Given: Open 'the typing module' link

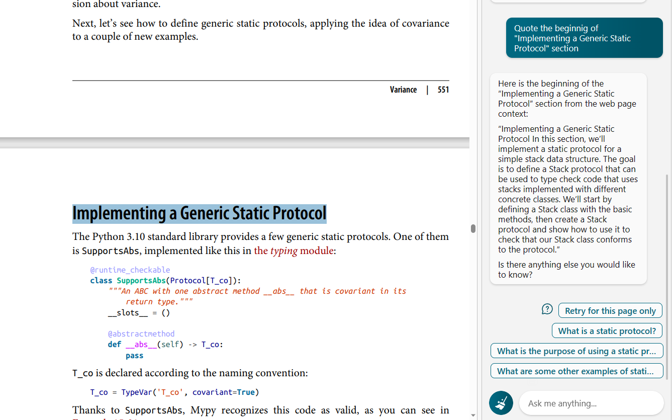Looking at the screenshot, I should (294, 250).
